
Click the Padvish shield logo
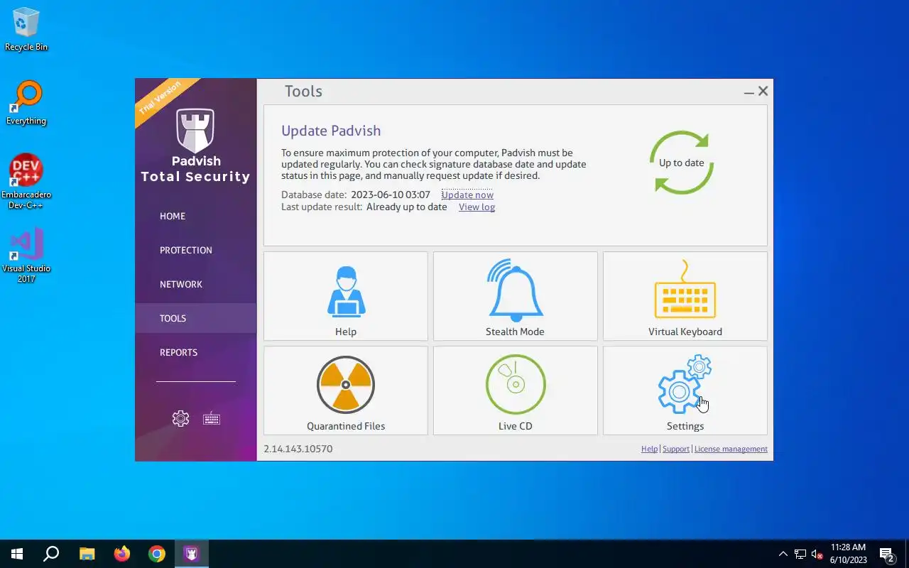pos(195,131)
